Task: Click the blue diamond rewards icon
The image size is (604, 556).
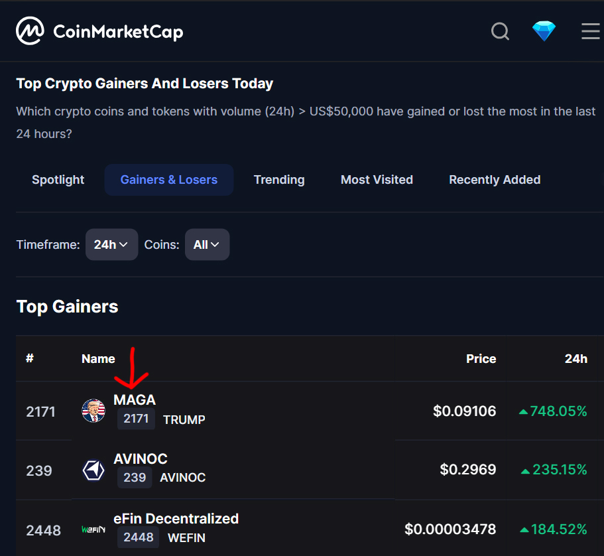Action: pyautogui.click(x=544, y=31)
